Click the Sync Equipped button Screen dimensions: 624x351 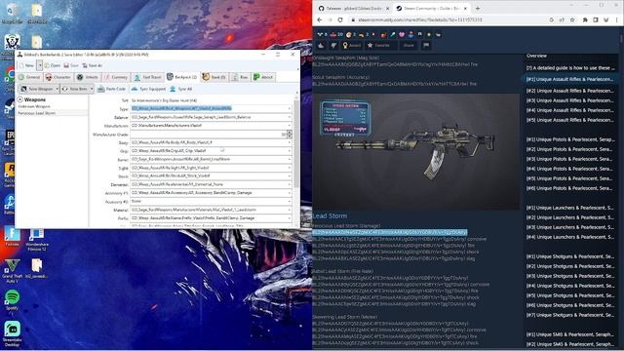(x=148, y=89)
